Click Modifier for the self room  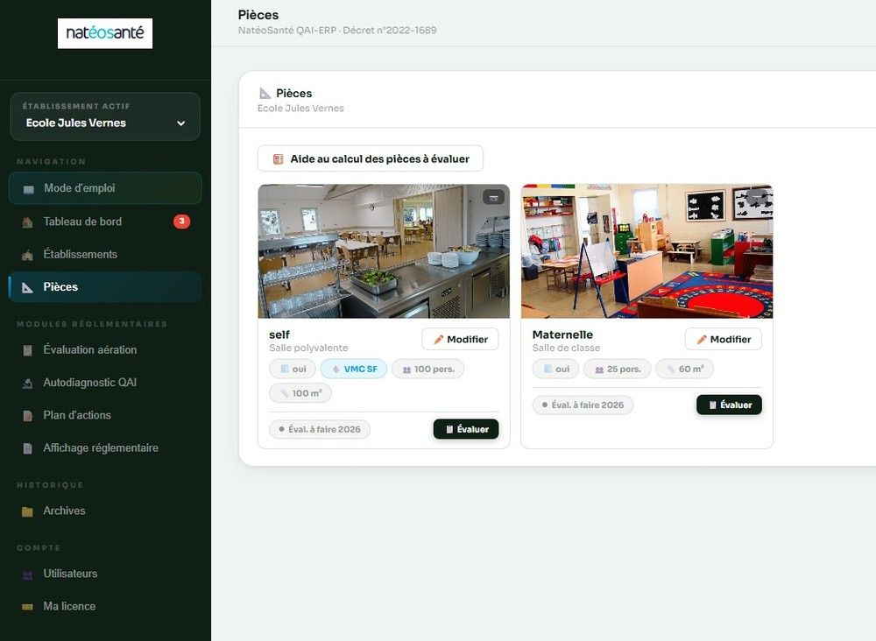click(x=461, y=340)
